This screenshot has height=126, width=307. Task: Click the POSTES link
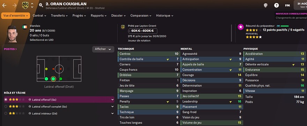[x=10, y=49]
